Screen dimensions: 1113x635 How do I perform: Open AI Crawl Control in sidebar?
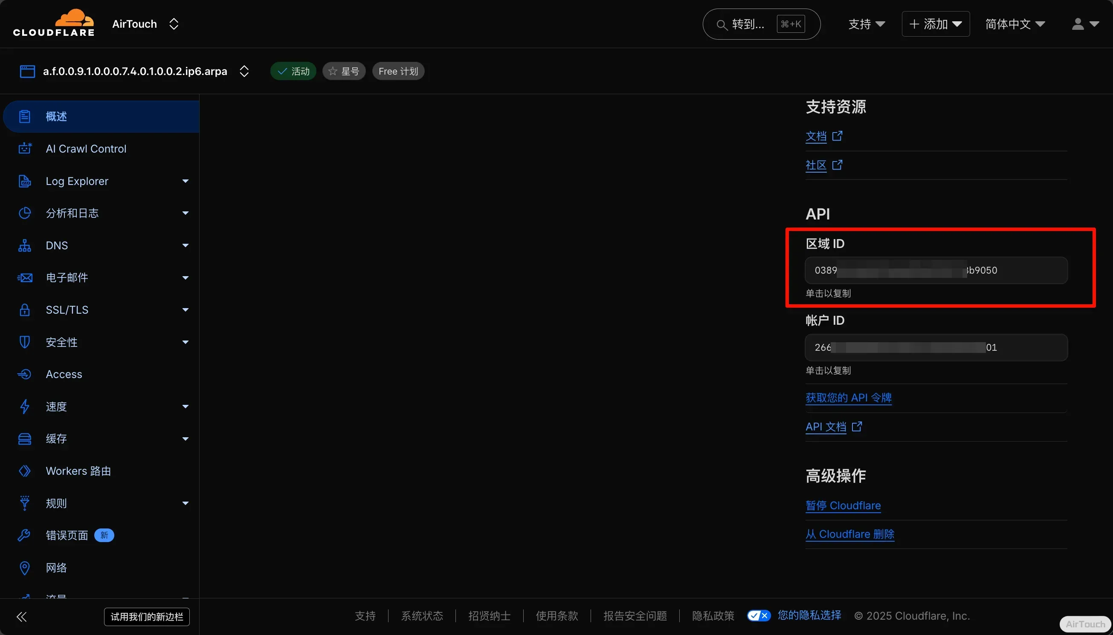(86, 149)
